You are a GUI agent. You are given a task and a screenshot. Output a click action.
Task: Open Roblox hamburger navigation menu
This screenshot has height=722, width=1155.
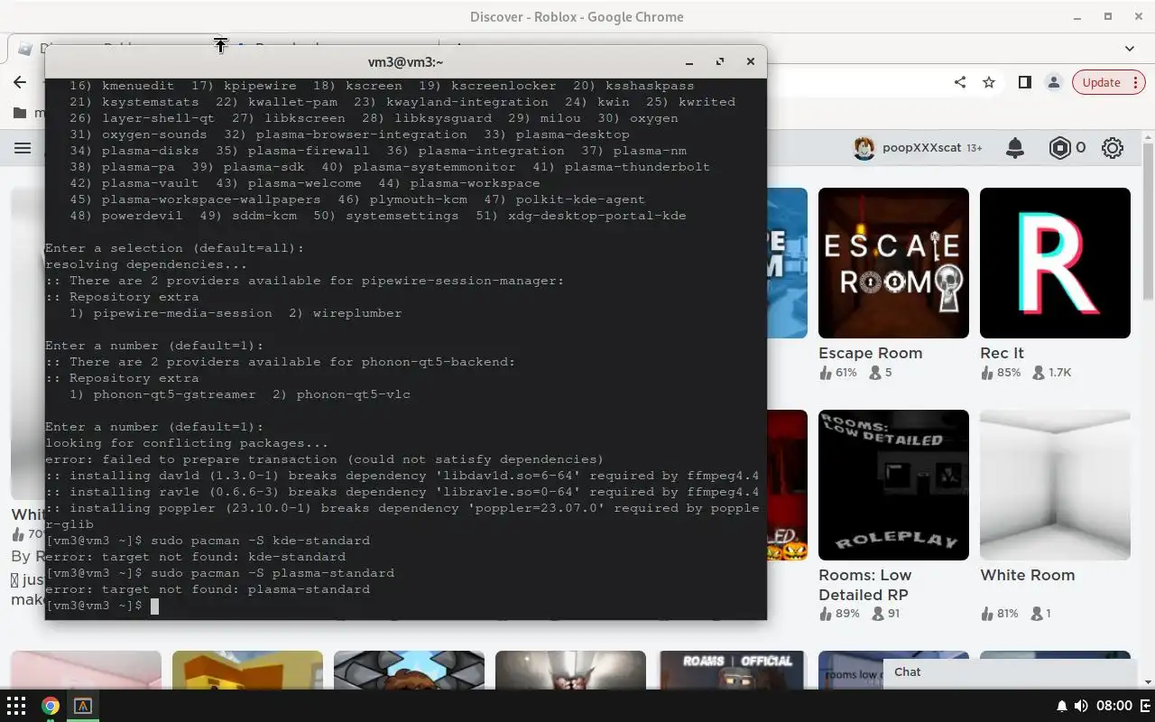(x=23, y=148)
